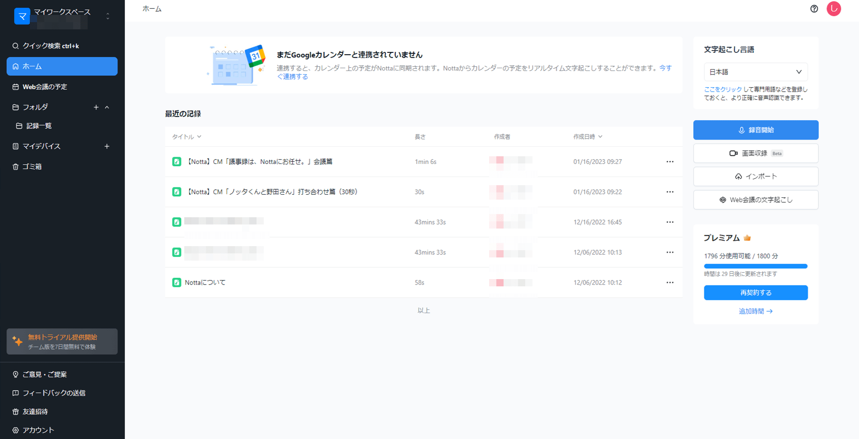Open more options for 12/06/2022 10:13 record

coord(670,252)
